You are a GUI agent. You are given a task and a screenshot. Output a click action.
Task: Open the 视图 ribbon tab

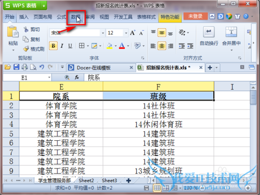tap(104, 17)
